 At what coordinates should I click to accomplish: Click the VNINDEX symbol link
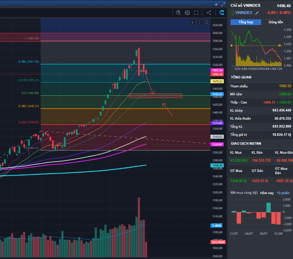(x=244, y=13)
